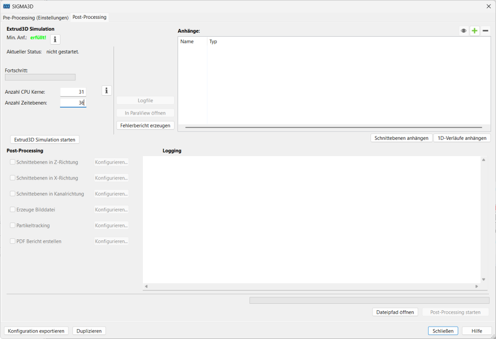Toggle the eye visibility icon above Anhänge
The height and width of the screenshot is (339, 496).
(463, 31)
